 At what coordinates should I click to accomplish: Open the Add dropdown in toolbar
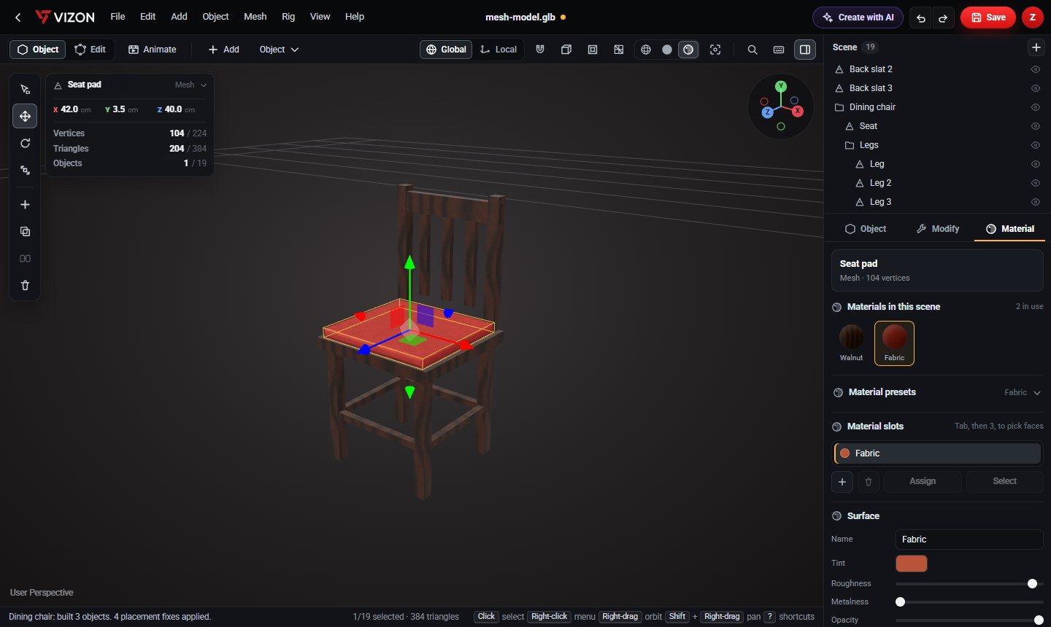click(x=223, y=50)
